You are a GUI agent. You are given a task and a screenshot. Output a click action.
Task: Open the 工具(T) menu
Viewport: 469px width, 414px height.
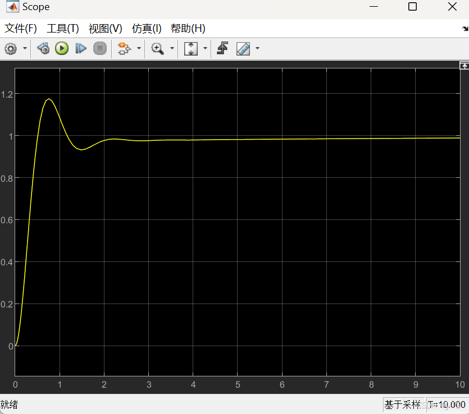(63, 29)
